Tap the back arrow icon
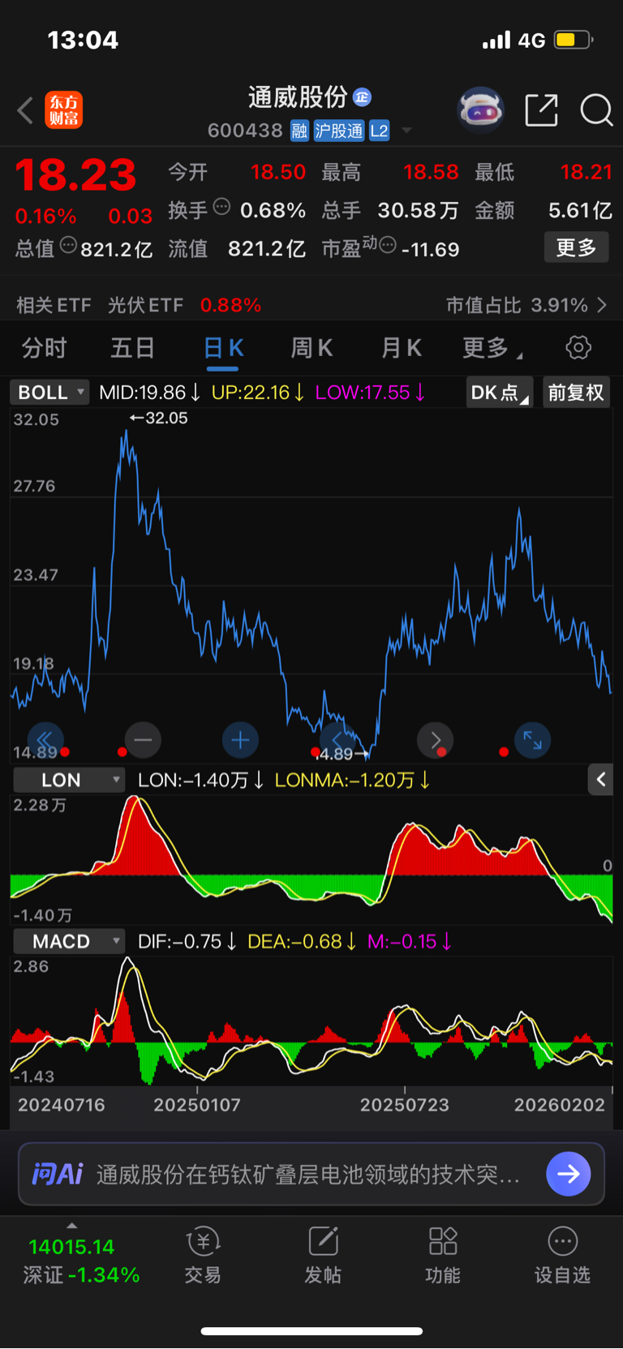Screen dimensions: 623x1349 (25, 110)
